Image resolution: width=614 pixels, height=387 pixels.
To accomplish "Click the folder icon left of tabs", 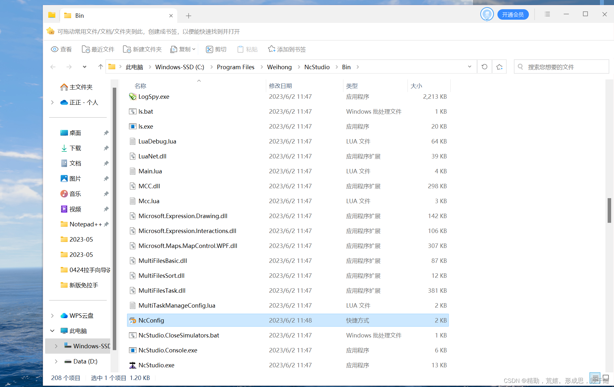I will pos(52,15).
